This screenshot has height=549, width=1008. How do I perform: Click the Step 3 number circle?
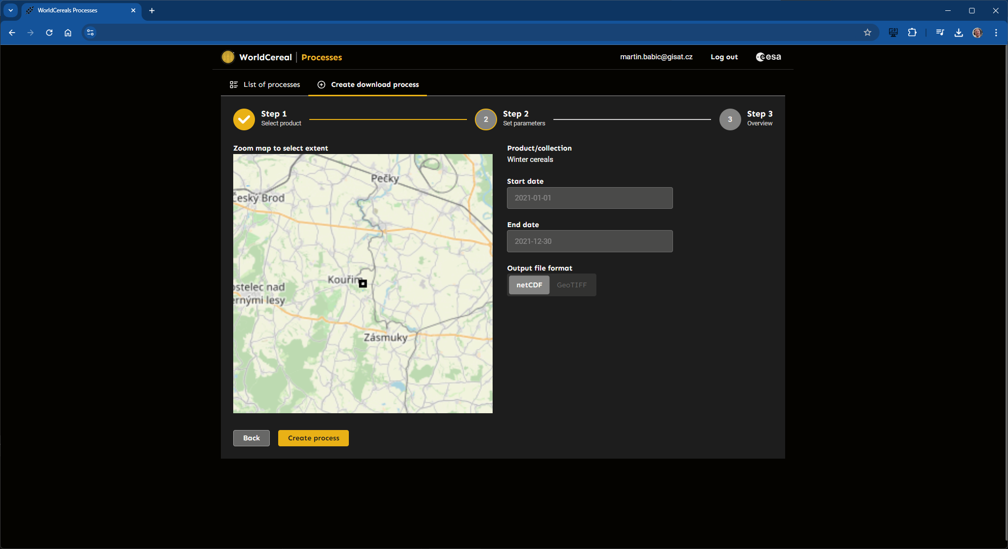point(730,119)
